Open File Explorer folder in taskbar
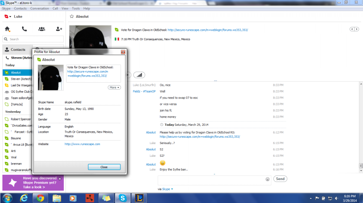 click(57, 198)
